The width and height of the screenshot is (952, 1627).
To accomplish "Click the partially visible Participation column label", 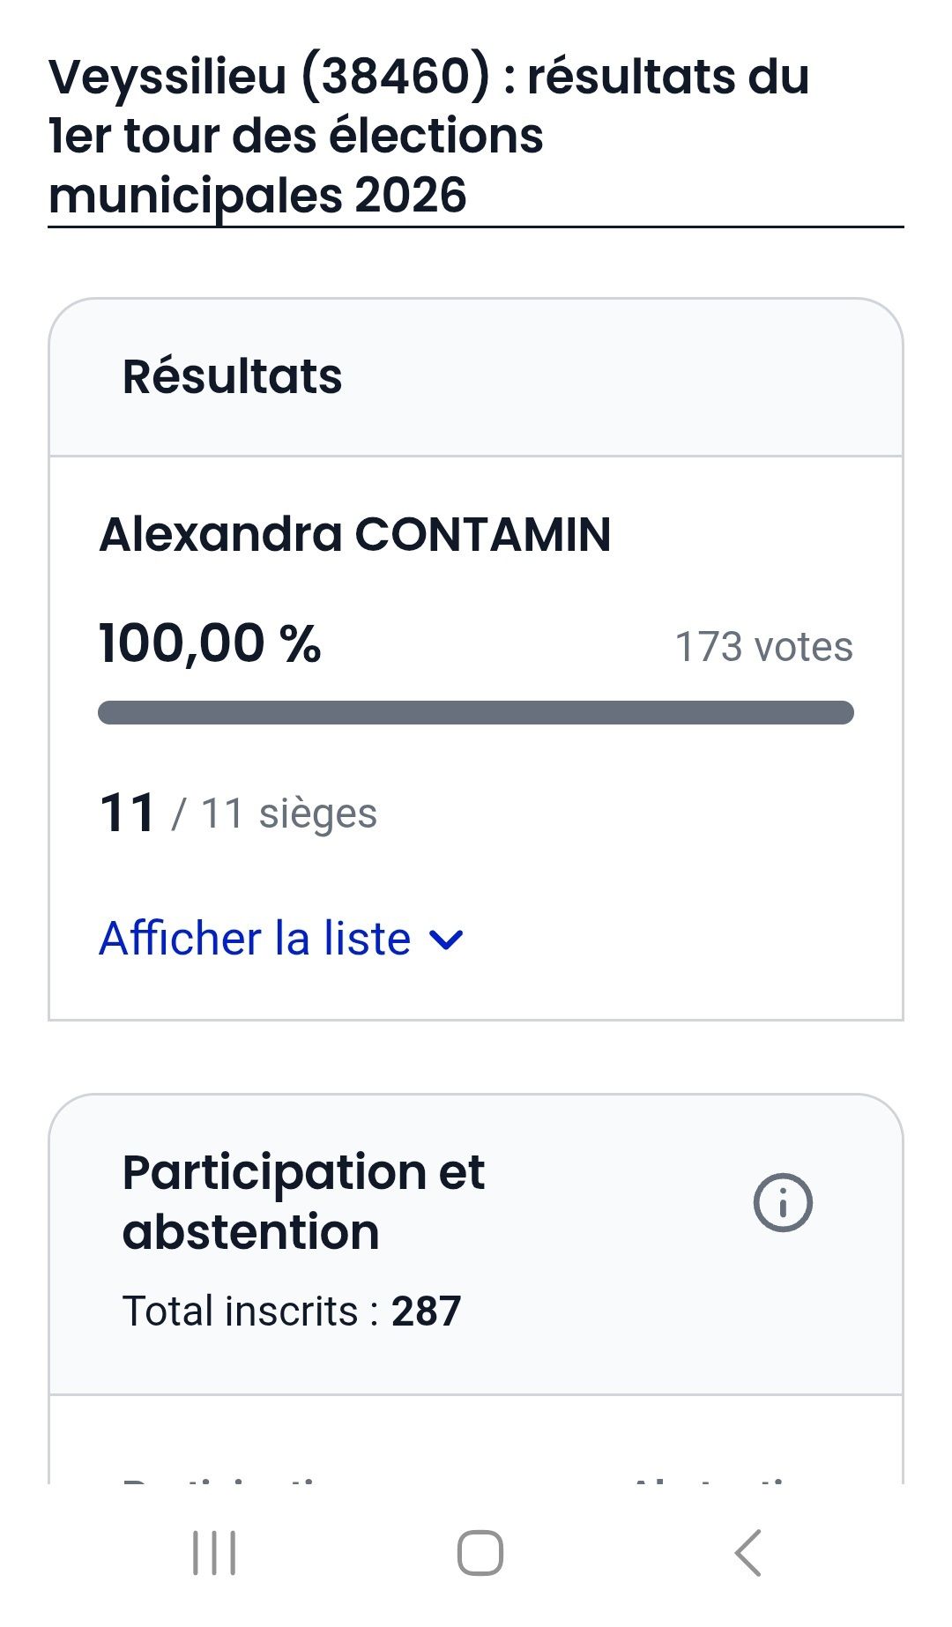I will (x=229, y=1479).
